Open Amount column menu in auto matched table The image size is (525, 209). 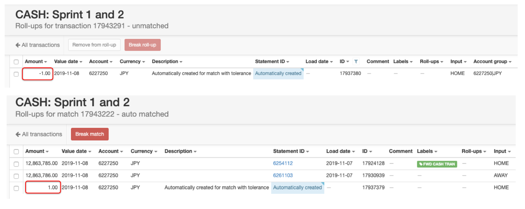pos(37,151)
